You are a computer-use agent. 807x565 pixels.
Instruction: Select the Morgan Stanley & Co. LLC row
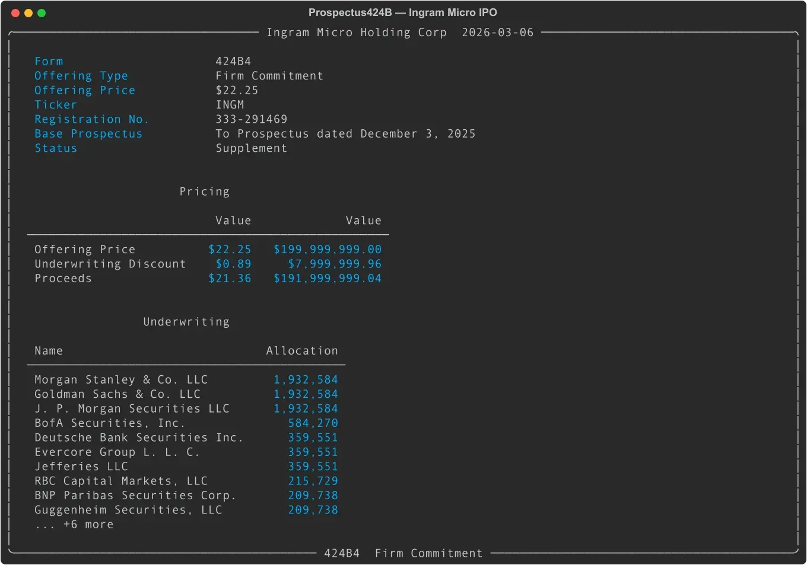(186, 380)
